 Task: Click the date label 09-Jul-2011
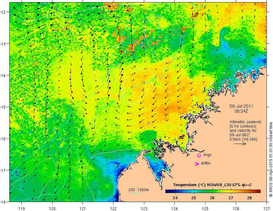pyautogui.click(x=241, y=106)
